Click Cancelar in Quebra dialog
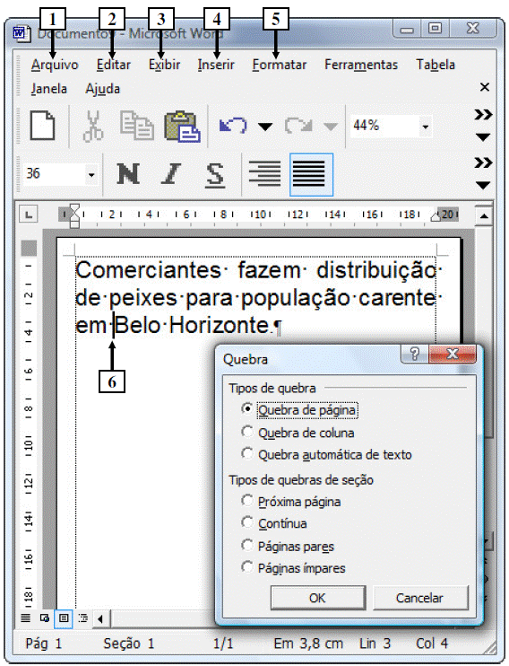 [420, 598]
